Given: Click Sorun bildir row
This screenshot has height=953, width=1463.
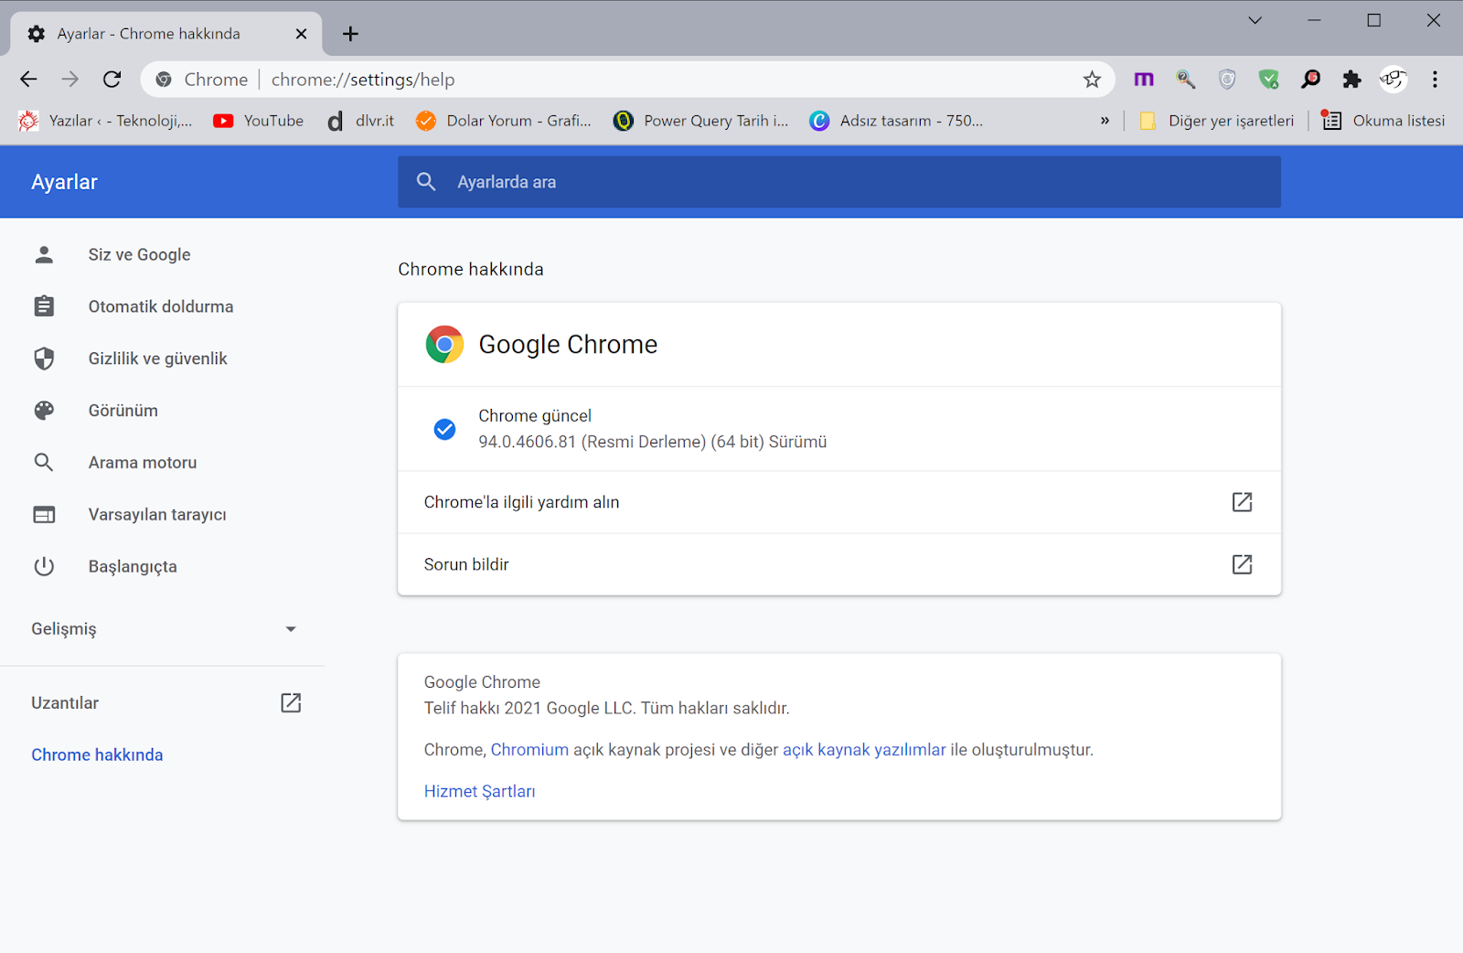Looking at the screenshot, I should [x=838, y=564].
